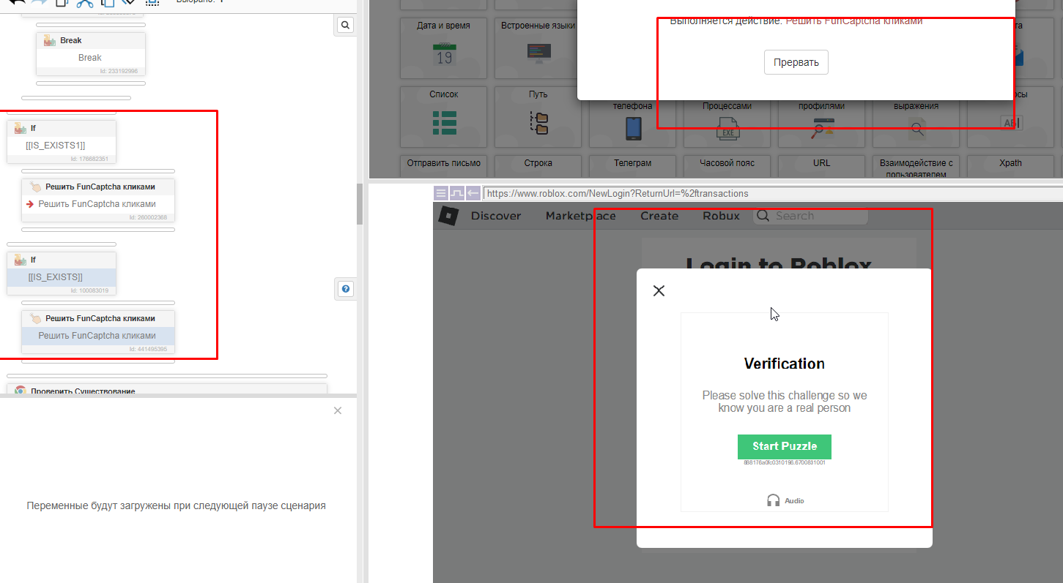The width and height of the screenshot is (1063, 583).
Task: Open help with the blue question mark icon
Action: click(x=346, y=289)
